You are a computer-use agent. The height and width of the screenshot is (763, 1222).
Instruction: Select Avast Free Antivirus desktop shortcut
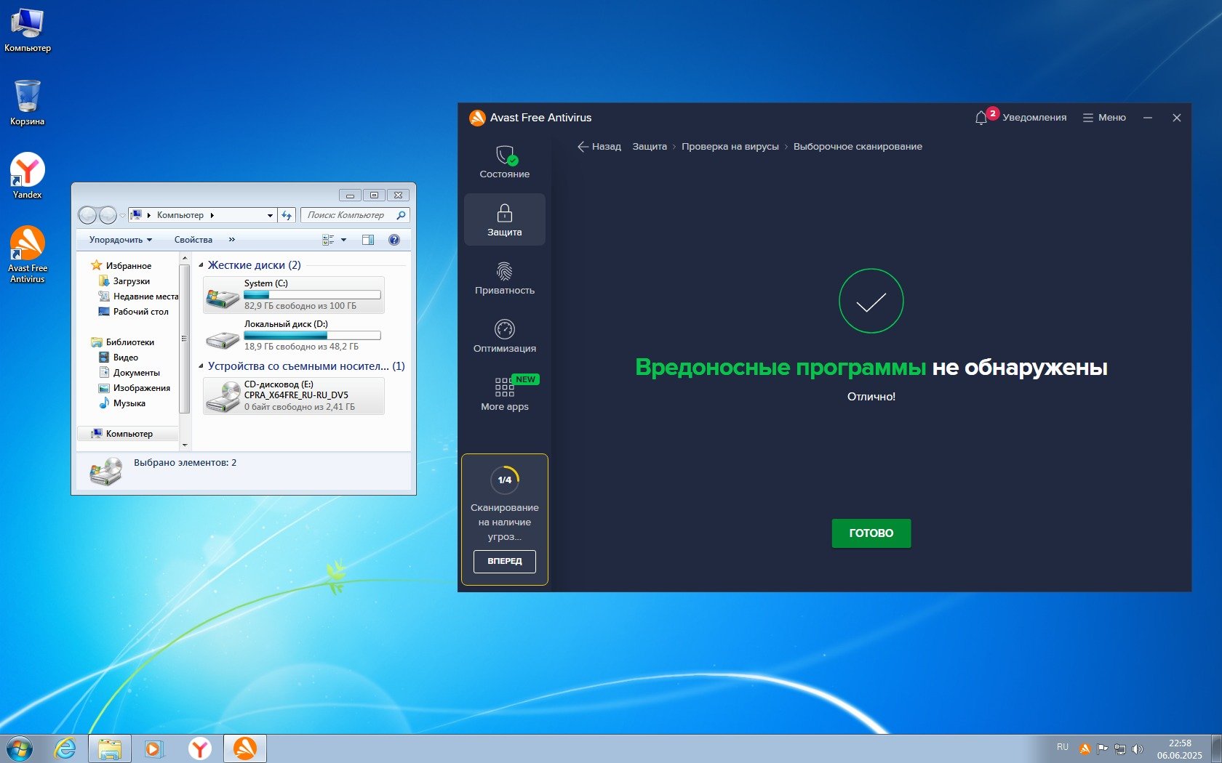click(x=28, y=254)
